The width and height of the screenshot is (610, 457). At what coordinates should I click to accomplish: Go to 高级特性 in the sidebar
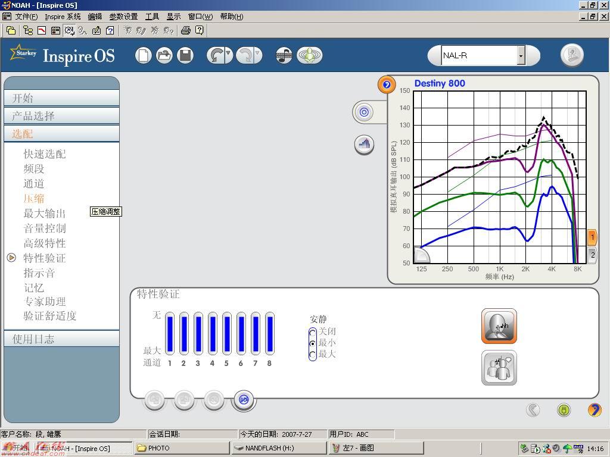click(x=45, y=243)
